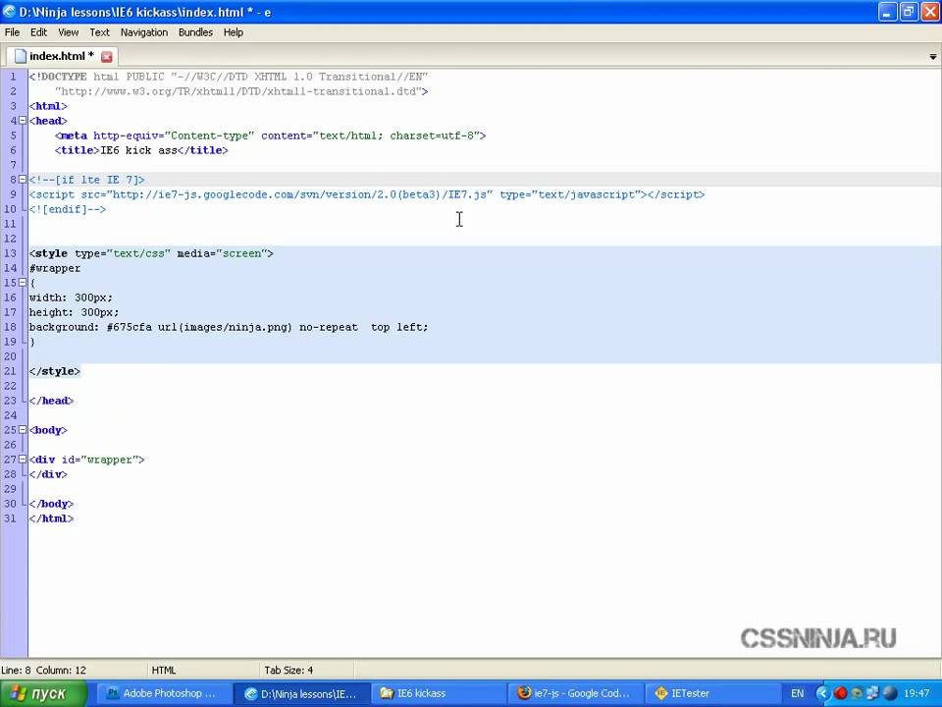Click the <![endif]--> line

(x=68, y=209)
